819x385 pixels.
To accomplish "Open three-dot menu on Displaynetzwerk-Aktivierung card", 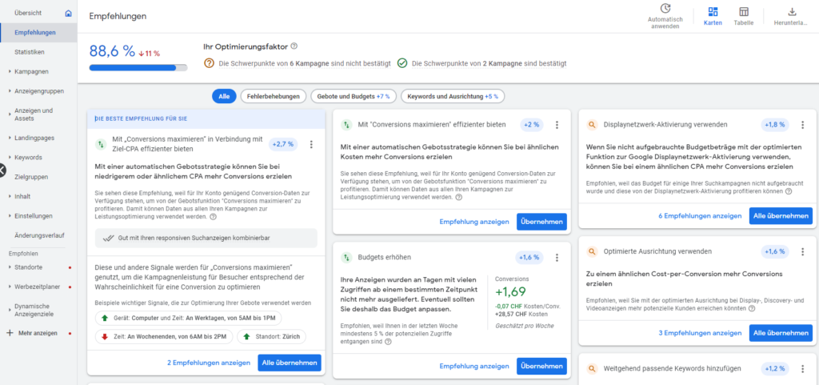I will (802, 125).
